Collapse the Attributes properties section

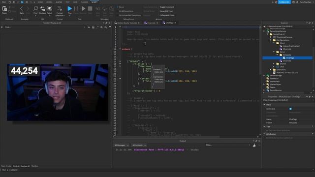(264, 134)
